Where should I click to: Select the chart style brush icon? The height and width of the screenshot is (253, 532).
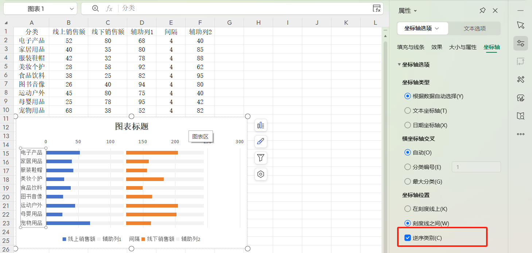tap(260, 141)
